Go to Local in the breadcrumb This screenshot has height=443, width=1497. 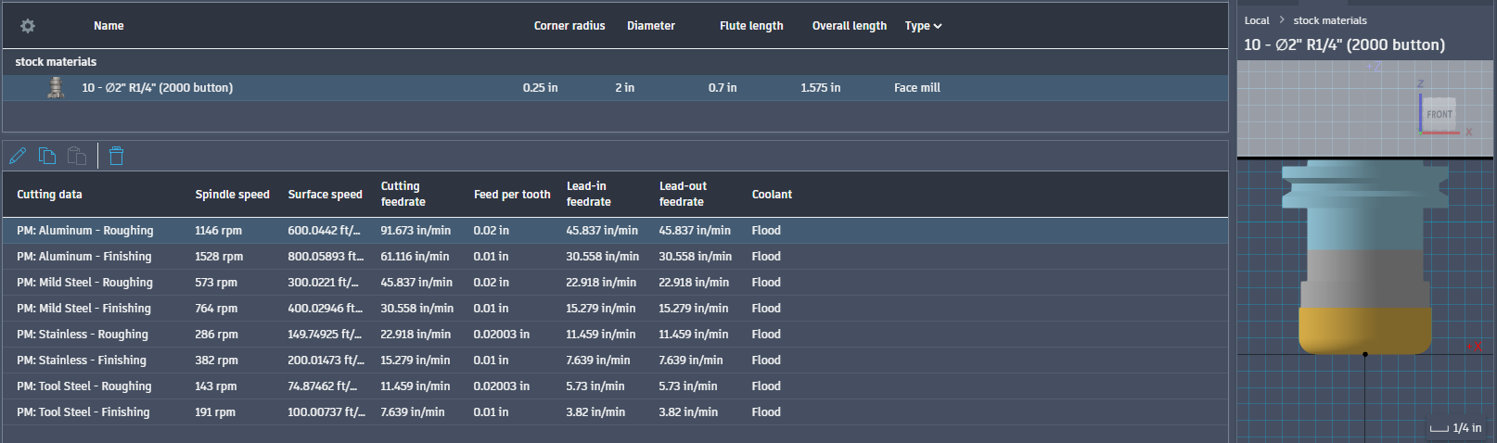click(1257, 20)
